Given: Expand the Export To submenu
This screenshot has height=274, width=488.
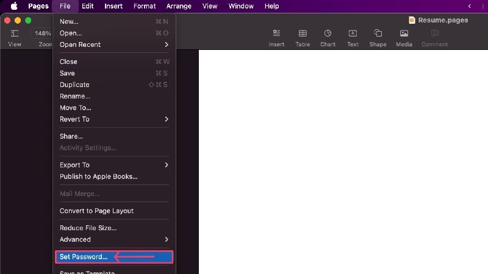Looking at the screenshot, I should 114,164.
